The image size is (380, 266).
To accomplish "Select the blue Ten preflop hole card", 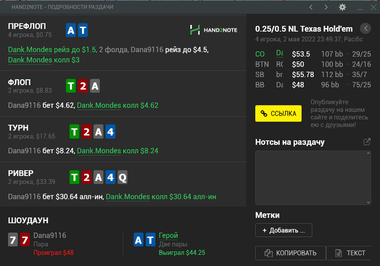I will pos(83,30).
